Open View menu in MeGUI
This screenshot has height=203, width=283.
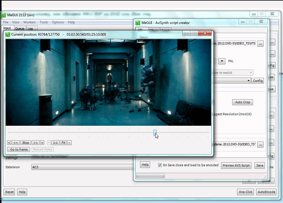point(16,22)
